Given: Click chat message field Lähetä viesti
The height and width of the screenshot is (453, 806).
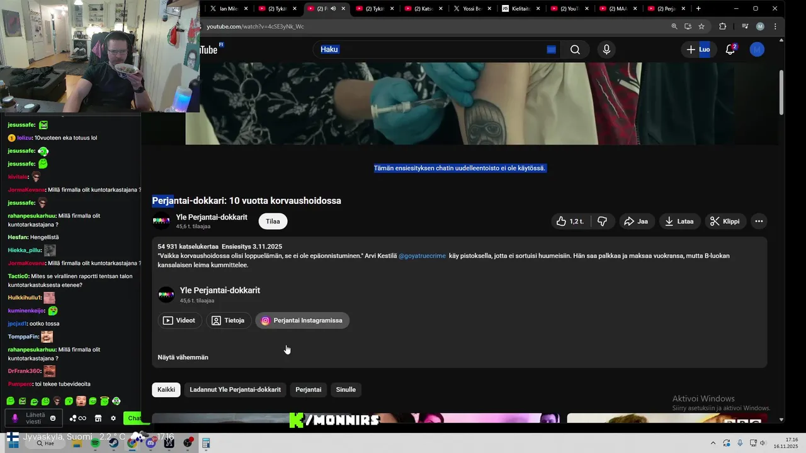Looking at the screenshot, I should click(35, 418).
